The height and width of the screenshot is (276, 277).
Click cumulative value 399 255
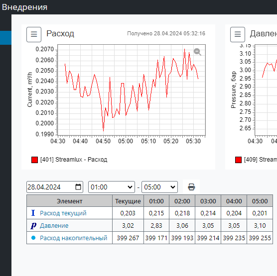click(x=260, y=238)
